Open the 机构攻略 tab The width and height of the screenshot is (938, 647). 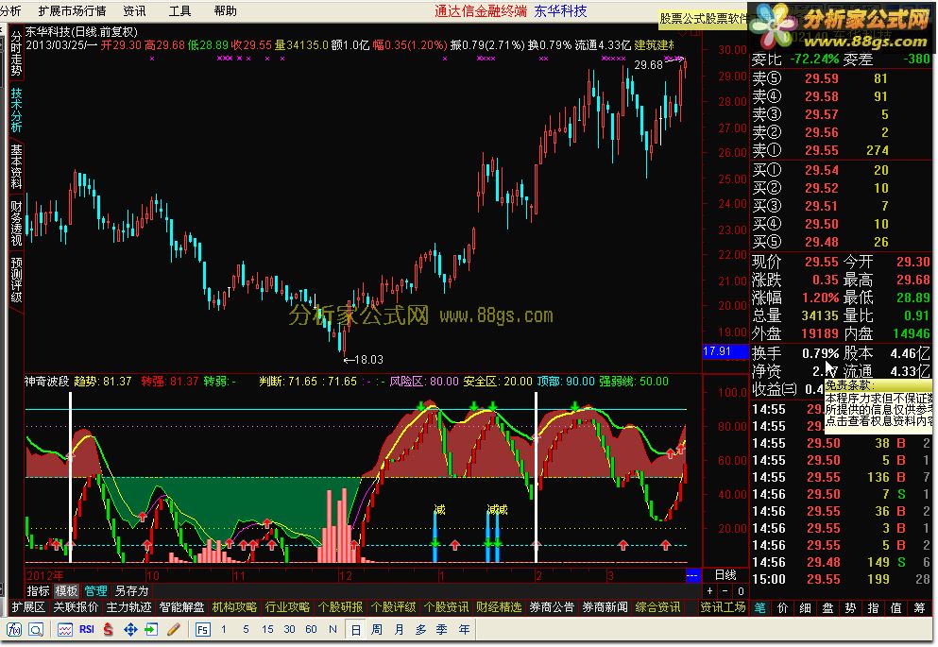point(234,607)
